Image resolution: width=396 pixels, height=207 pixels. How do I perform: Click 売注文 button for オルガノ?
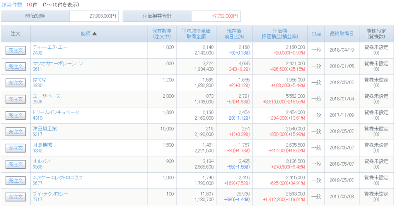[15, 165]
